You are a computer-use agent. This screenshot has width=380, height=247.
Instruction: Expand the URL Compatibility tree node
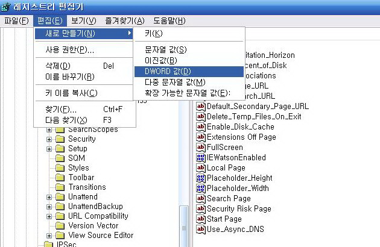pos(49,216)
